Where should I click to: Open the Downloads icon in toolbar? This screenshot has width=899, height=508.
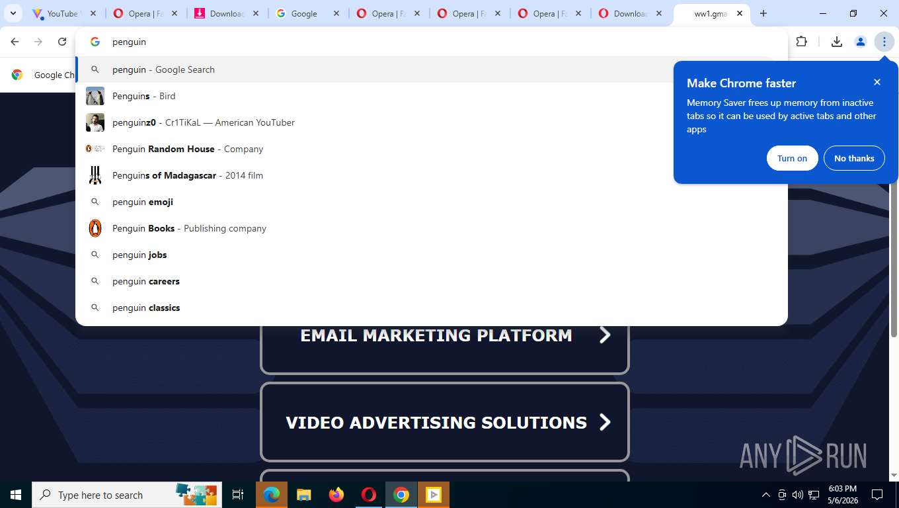[x=836, y=42]
